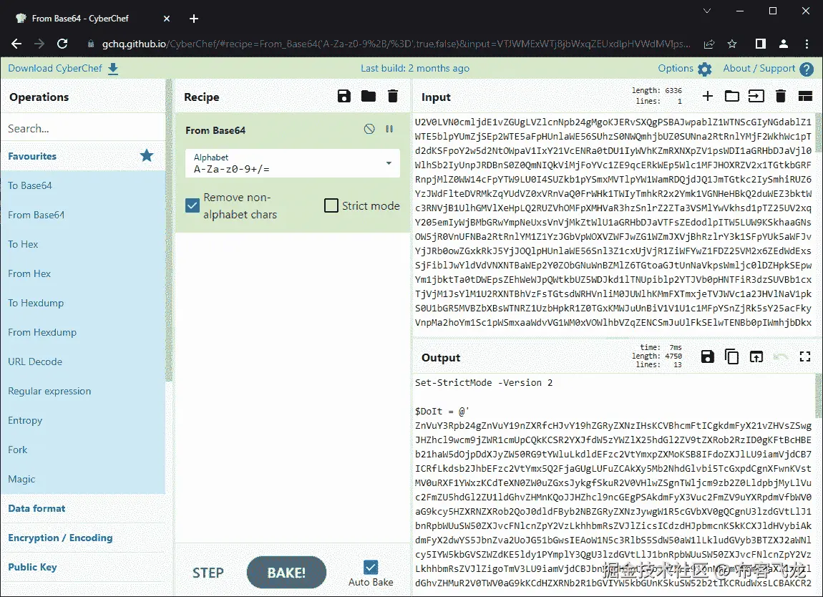
Task: Disable Remove non-alphabet chars
Action: pos(192,205)
